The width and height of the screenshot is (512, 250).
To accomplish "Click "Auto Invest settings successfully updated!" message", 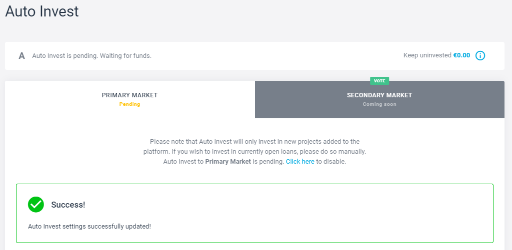I will (89, 226).
